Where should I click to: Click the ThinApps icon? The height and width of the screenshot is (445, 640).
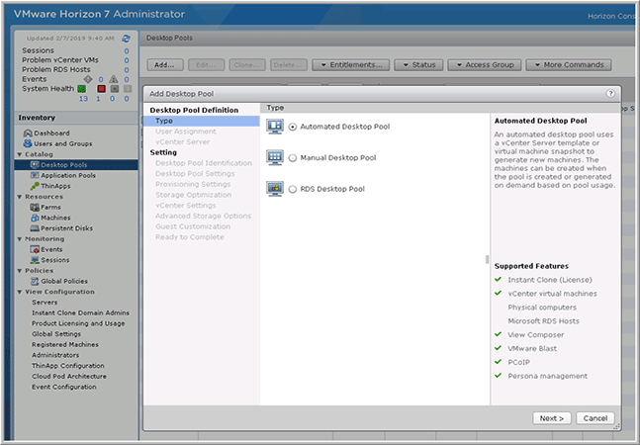[x=35, y=186]
